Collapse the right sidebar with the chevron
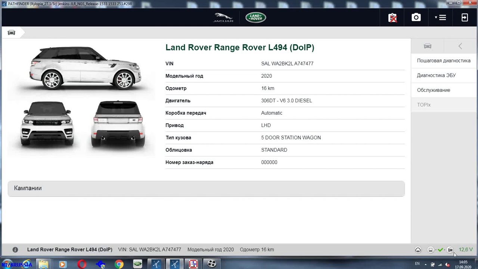The width and height of the screenshot is (478, 269). pyautogui.click(x=460, y=46)
